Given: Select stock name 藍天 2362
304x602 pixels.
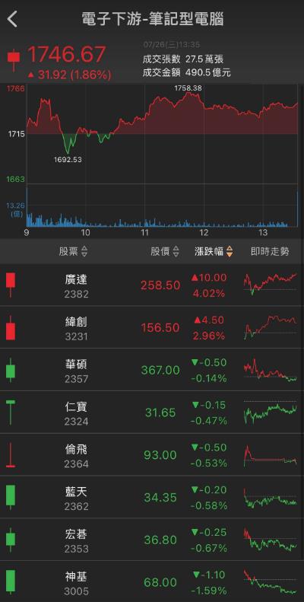Looking at the screenshot, I should [x=76, y=498].
